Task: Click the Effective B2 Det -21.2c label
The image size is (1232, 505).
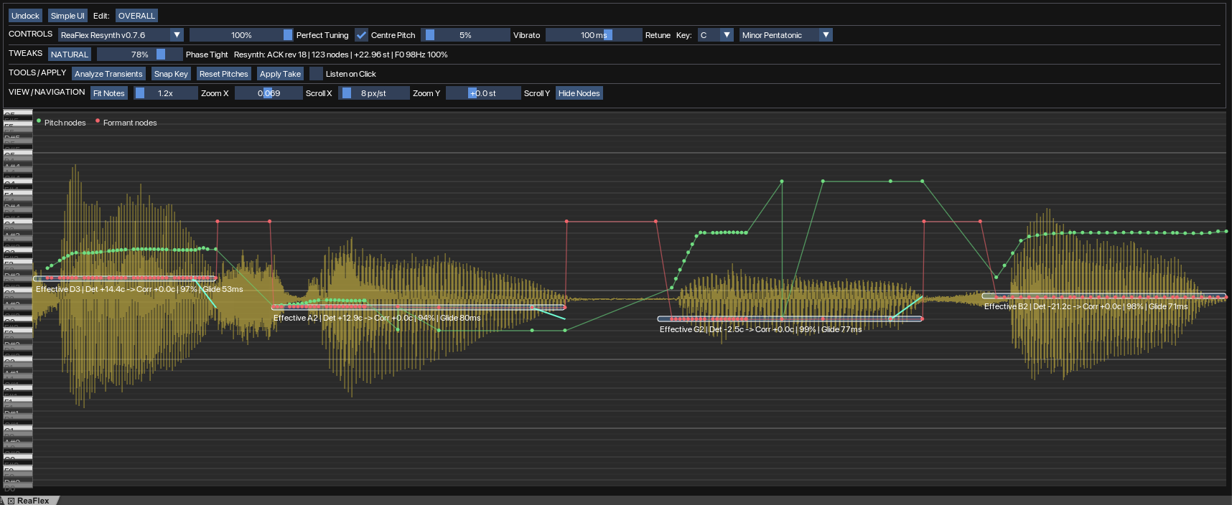Action: click(x=1086, y=306)
